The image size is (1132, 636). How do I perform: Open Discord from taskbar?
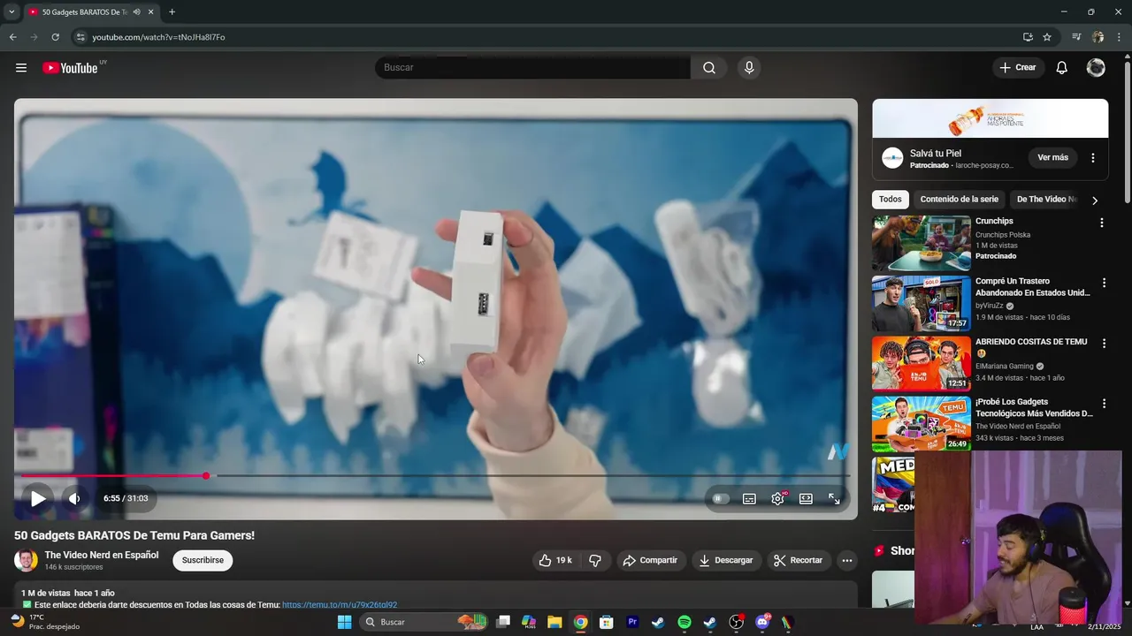click(762, 622)
